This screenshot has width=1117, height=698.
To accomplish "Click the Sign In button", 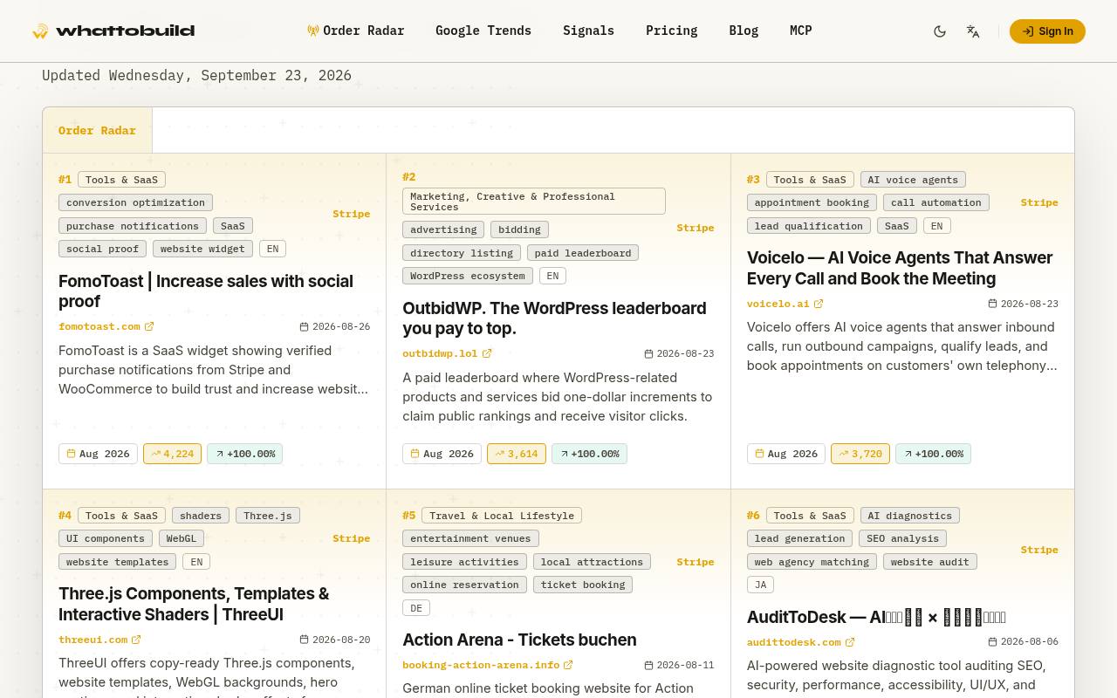I will 1047,31.
